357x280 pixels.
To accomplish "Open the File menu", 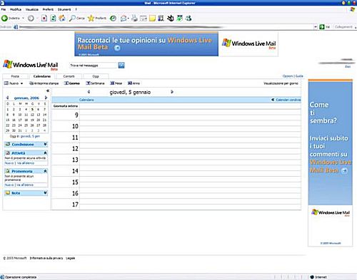I will click(4, 9).
